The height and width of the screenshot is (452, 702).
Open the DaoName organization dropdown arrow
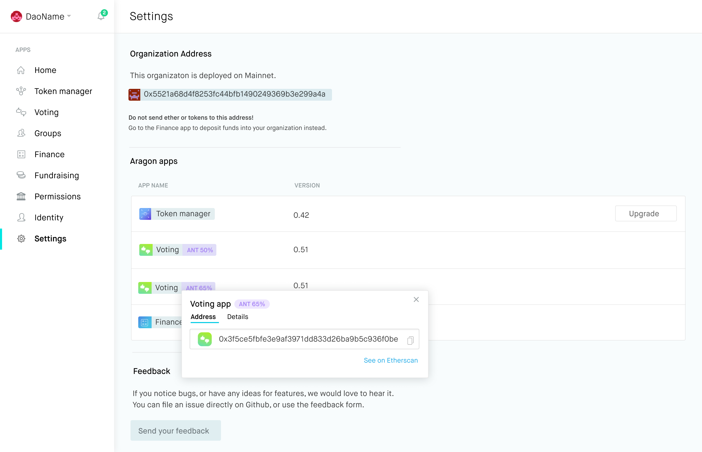pos(69,16)
